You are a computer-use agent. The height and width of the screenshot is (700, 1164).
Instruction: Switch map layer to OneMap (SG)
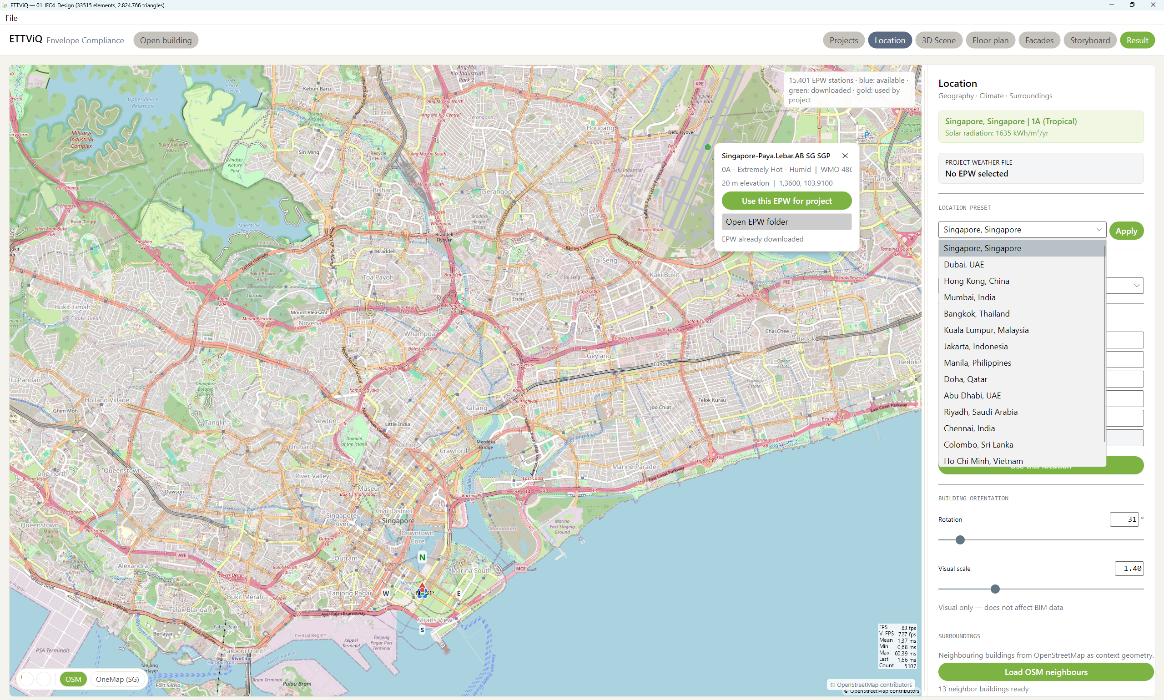point(117,679)
